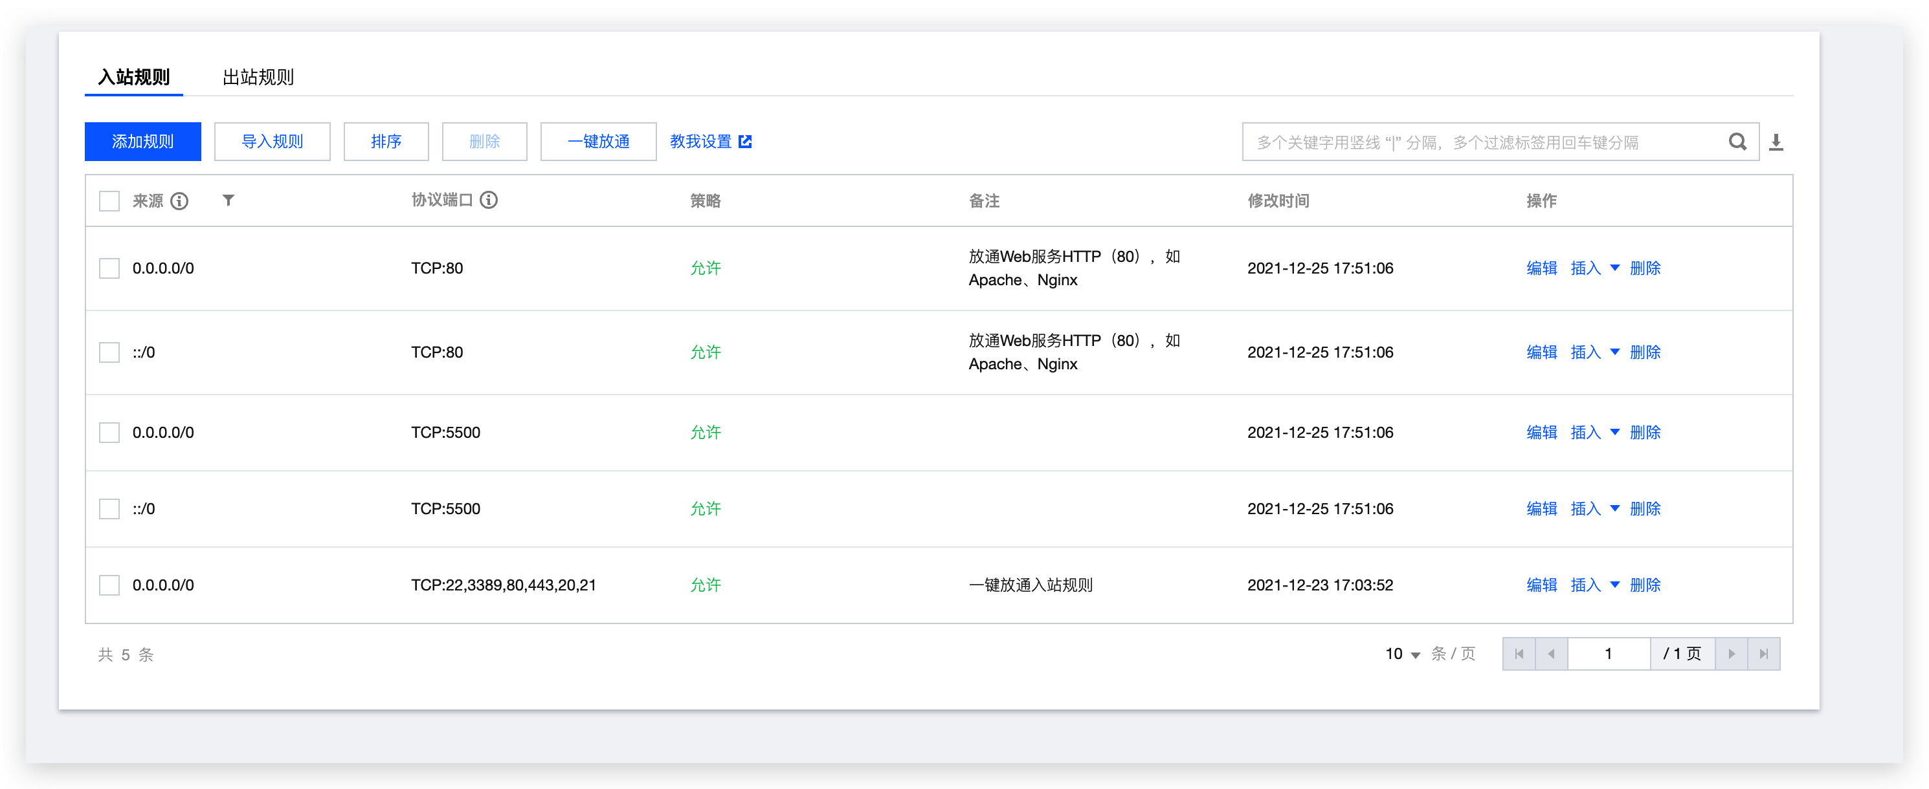Click the protocol port info icon

tap(489, 200)
